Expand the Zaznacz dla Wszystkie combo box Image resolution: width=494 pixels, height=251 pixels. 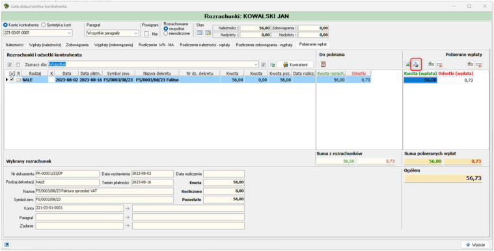256,64
